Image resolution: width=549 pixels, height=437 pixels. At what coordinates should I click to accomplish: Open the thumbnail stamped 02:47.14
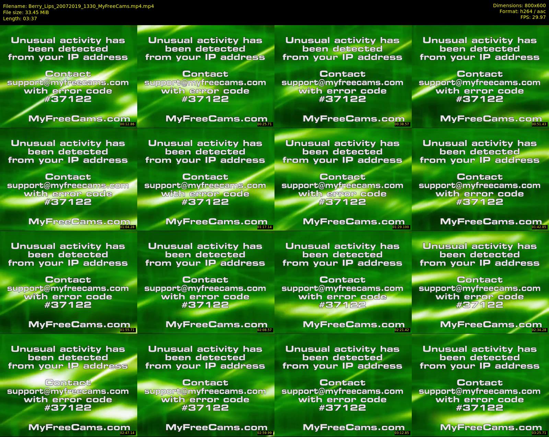click(x=68, y=385)
